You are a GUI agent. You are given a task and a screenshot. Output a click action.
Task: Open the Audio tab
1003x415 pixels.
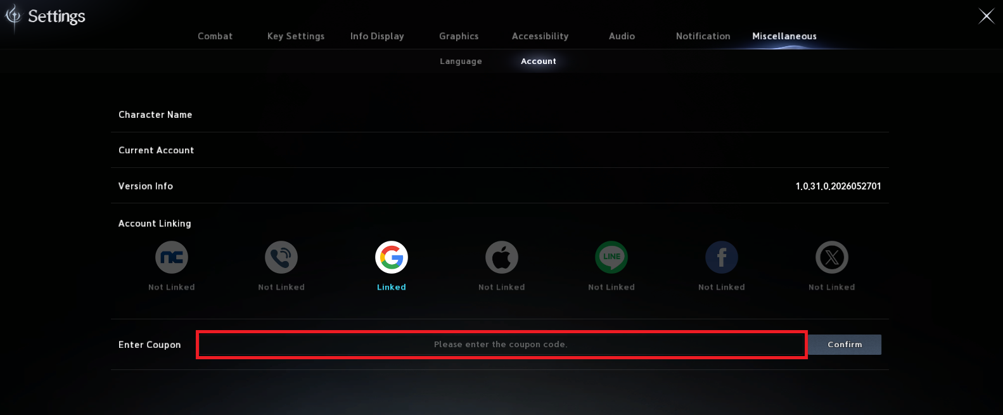click(x=622, y=36)
